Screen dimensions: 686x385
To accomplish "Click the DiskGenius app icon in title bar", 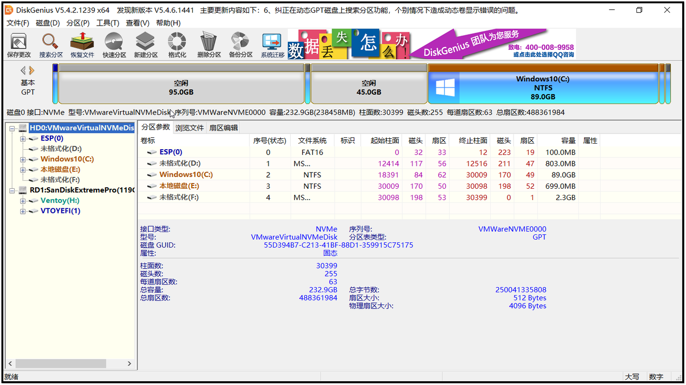I will (8, 10).
